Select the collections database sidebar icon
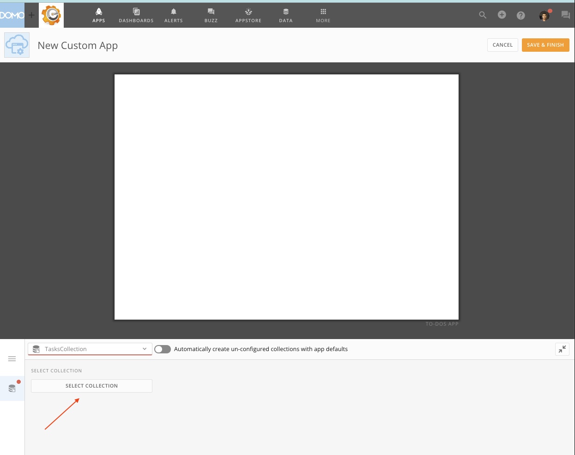 coord(12,388)
